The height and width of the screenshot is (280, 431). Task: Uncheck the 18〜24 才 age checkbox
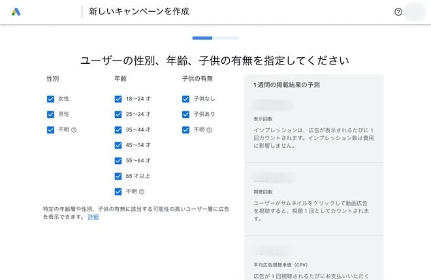click(118, 99)
